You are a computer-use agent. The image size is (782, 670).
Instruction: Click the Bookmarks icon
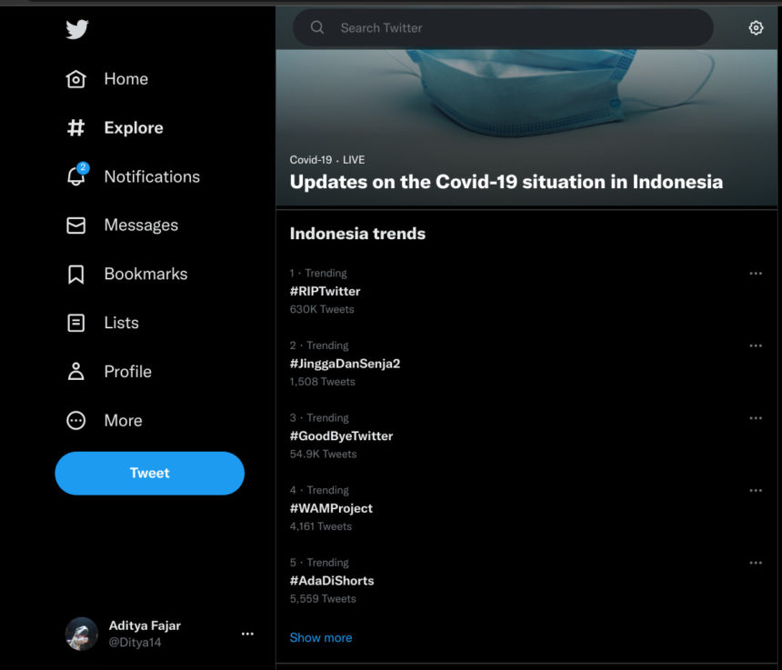click(x=76, y=274)
